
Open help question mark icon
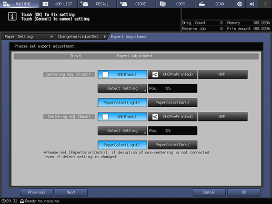[265, 4]
